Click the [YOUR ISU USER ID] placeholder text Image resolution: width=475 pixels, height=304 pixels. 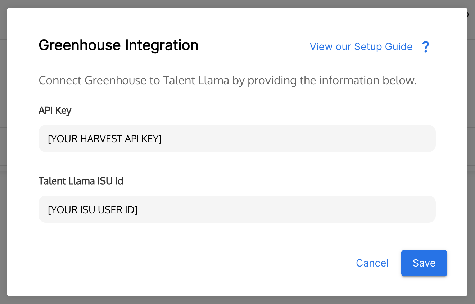pyautogui.click(x=93, y=209)
